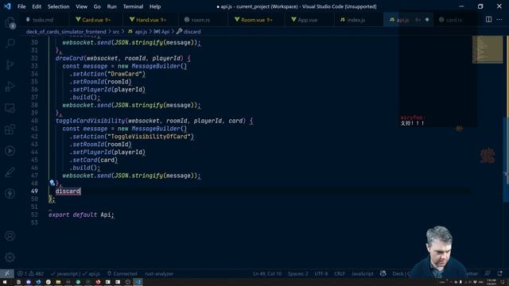This screenshot has height=286, width=509.
Task: Switch to the card.rs tab
Action: pos(454,20)
